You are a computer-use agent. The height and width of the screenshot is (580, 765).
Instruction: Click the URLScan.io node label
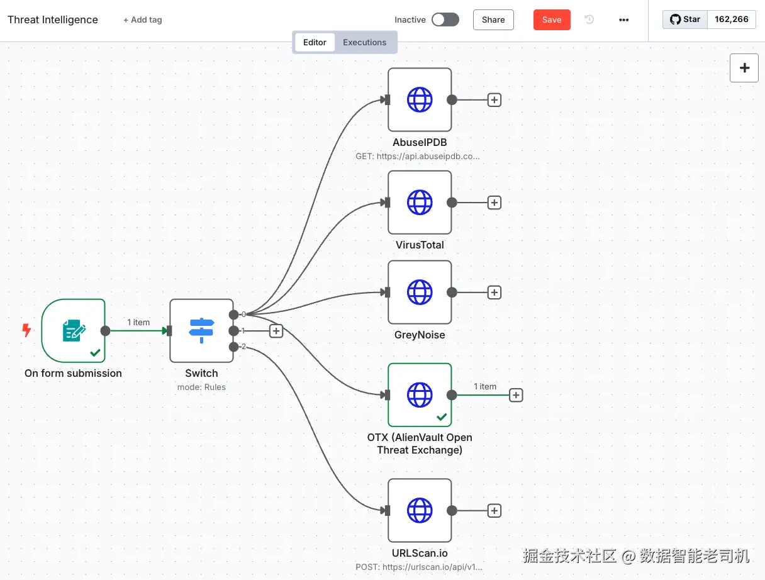click(420, 553)
